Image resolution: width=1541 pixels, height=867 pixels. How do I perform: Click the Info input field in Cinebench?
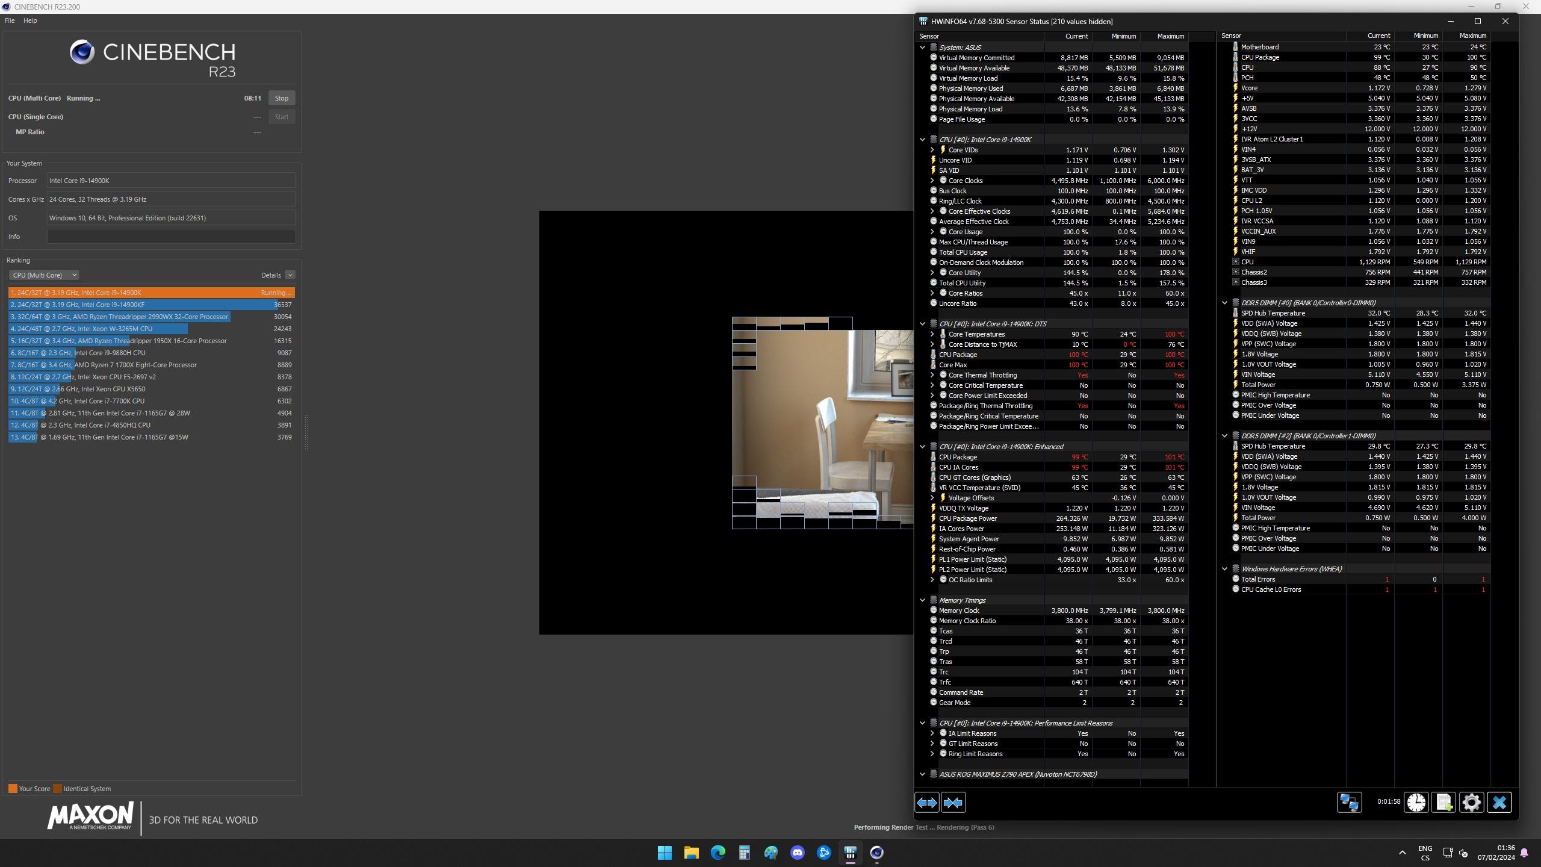(x=171, y=237)
